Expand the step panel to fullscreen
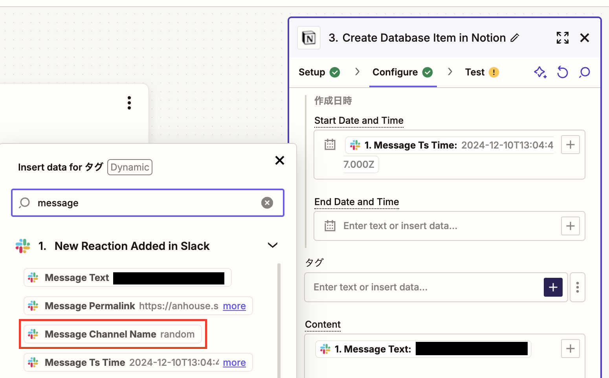Screen dimensions: 609x378 pos(563,38)
